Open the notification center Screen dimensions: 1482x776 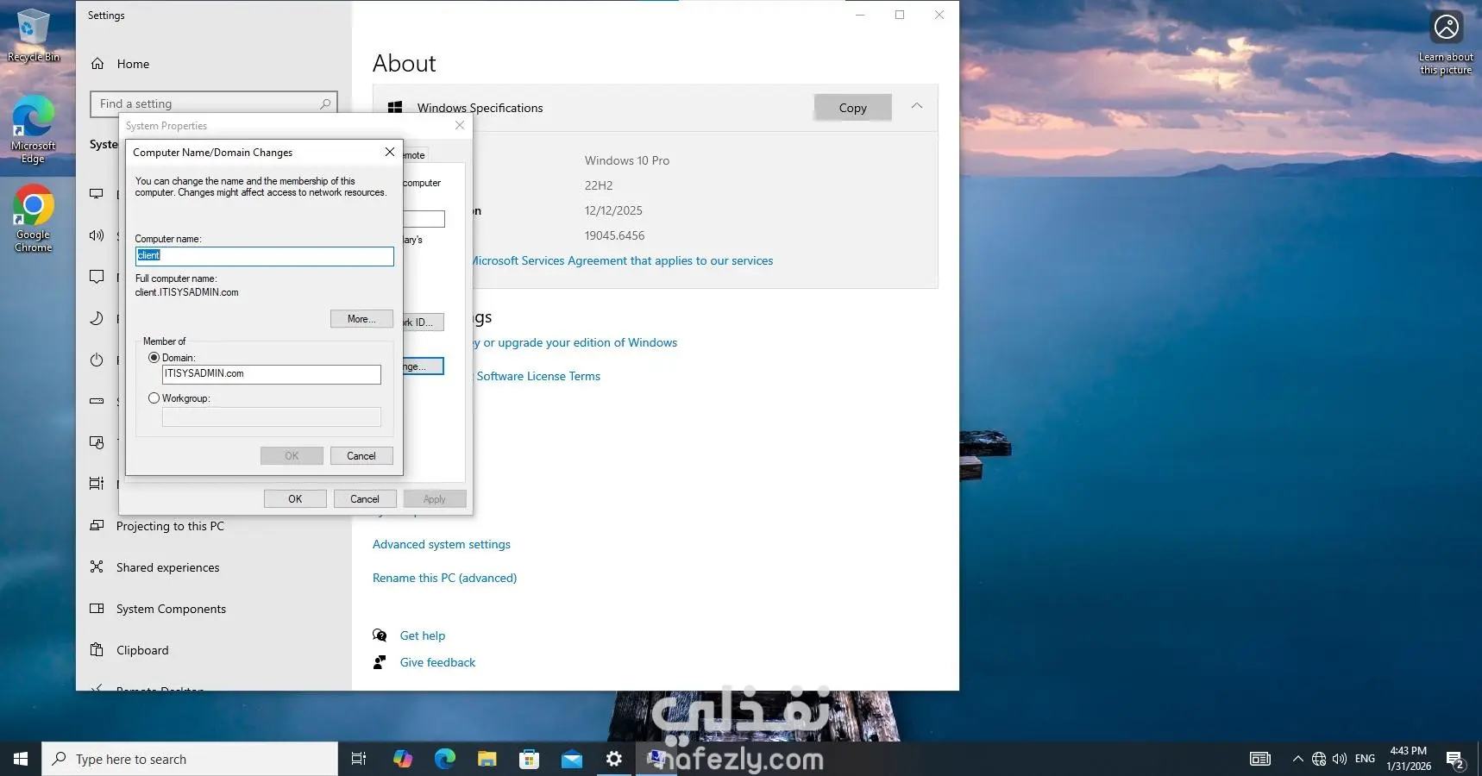[x=1455, y=759]
